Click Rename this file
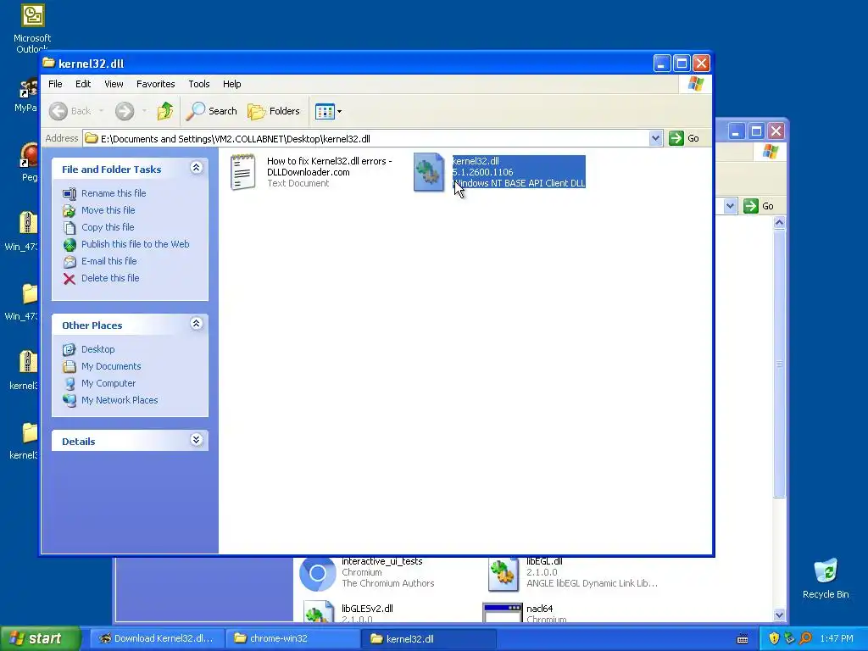The width and height of the screenshot is (868, 651). 114,193
